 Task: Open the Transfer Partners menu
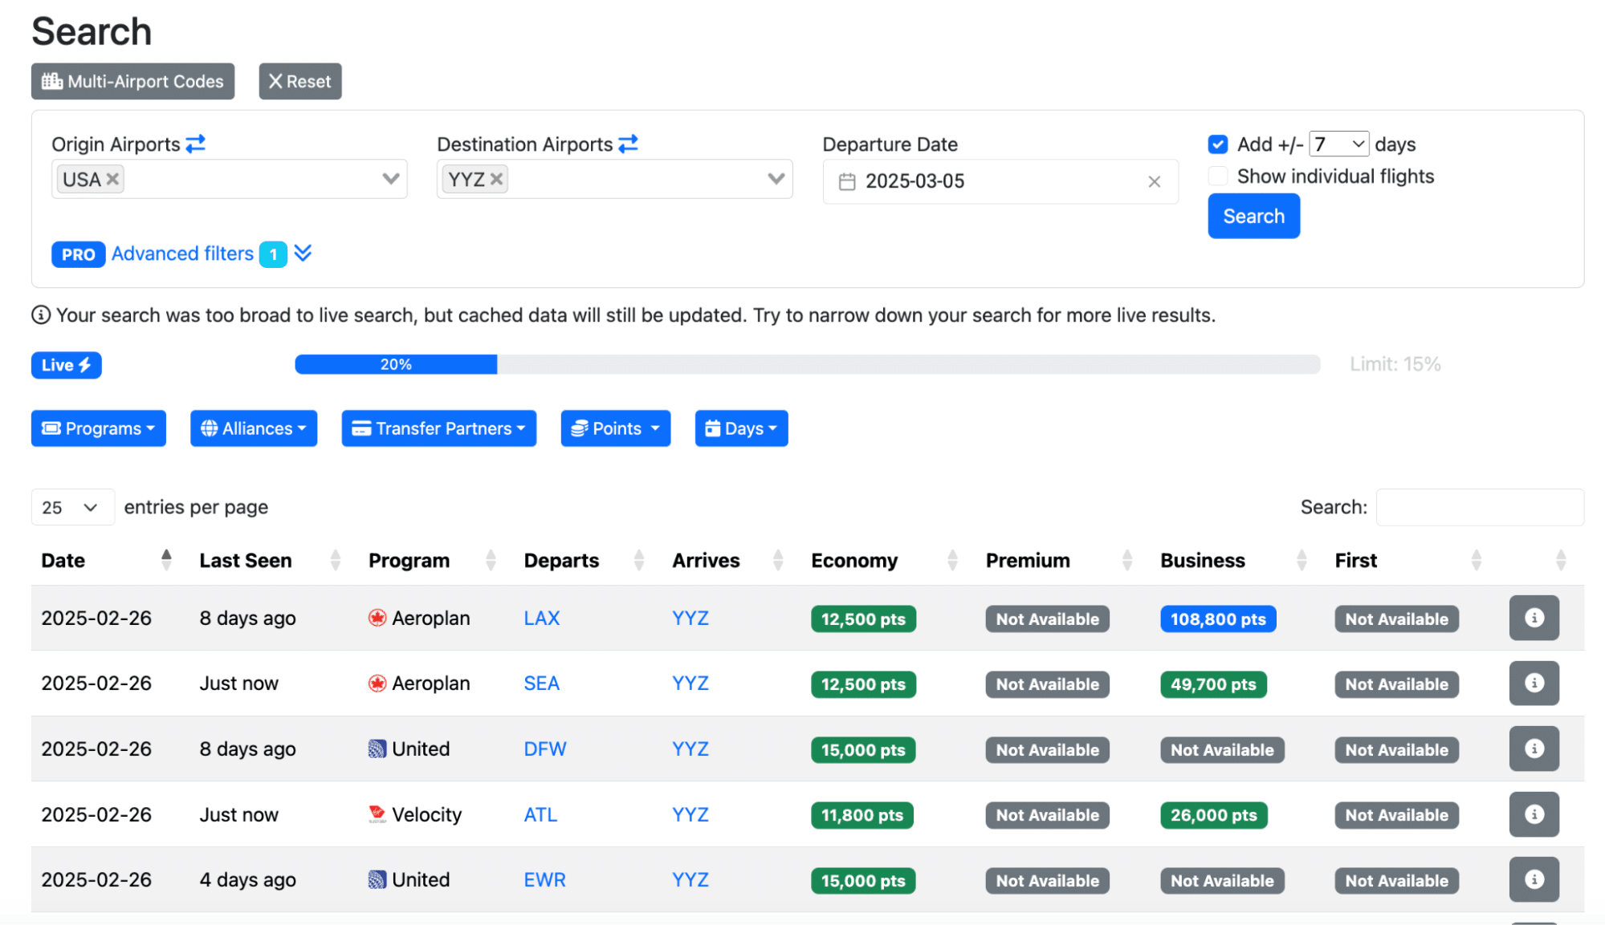coord(438,428)
